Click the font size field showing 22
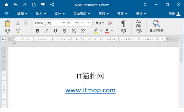Image resolution: width=184 pixels, height=112 pixels. [x=71, y=23]
